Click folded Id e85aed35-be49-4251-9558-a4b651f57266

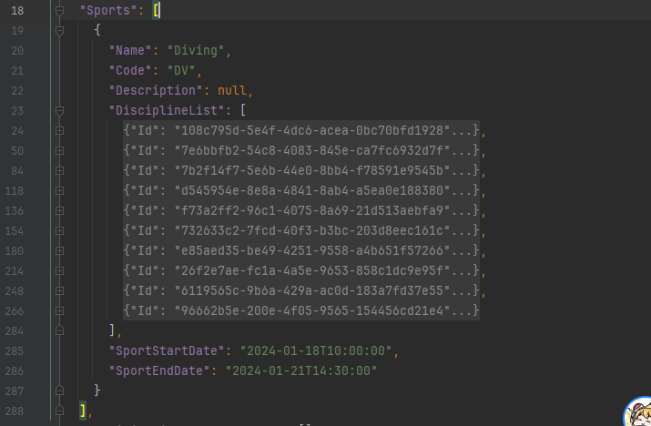pyautogui.click(x=301, y=251)
